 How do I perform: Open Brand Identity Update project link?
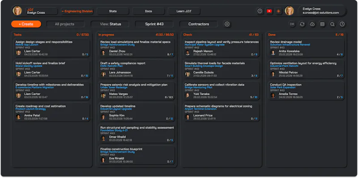(x=29, y=66)
